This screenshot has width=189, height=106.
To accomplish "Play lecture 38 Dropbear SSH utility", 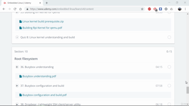I will [x=17, y=104].
